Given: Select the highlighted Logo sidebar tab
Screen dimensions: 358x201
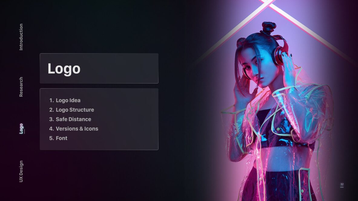Looking at the screenshot, I should [21, 129].
